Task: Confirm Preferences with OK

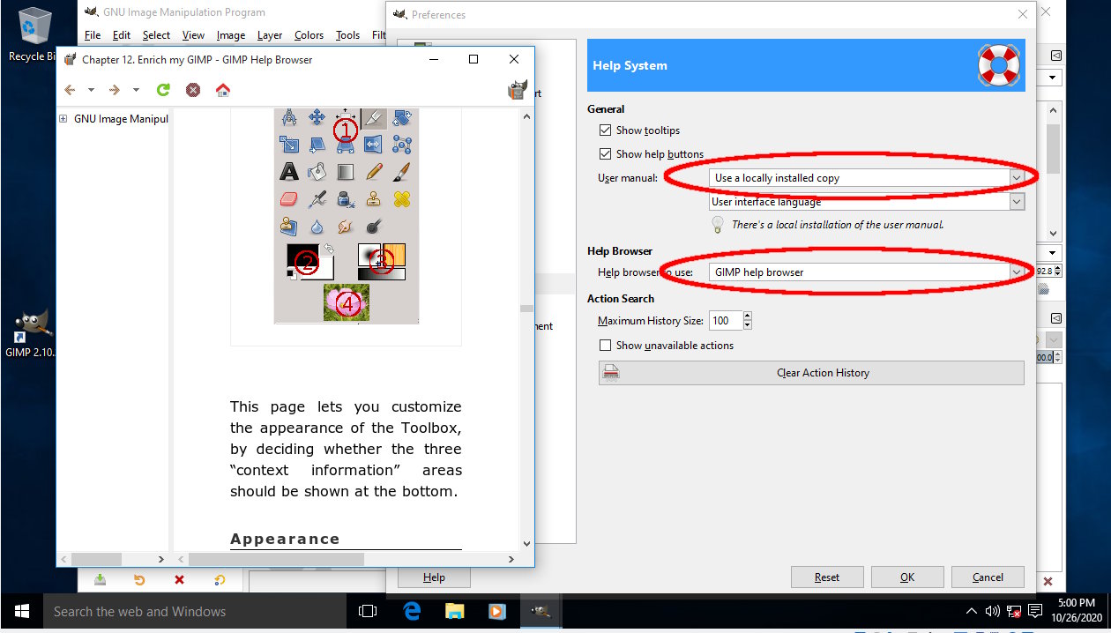Action: 907,577
